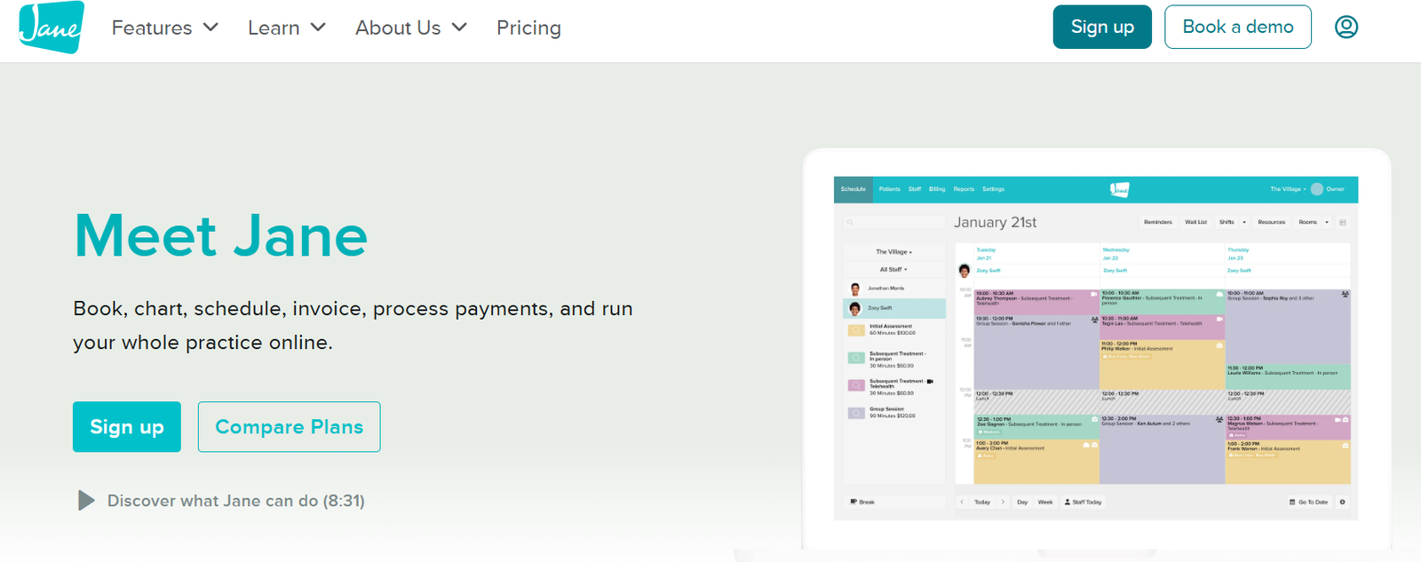Expand the Learn menu
This screenshot has height=562, width=1421.
point(287,28)
